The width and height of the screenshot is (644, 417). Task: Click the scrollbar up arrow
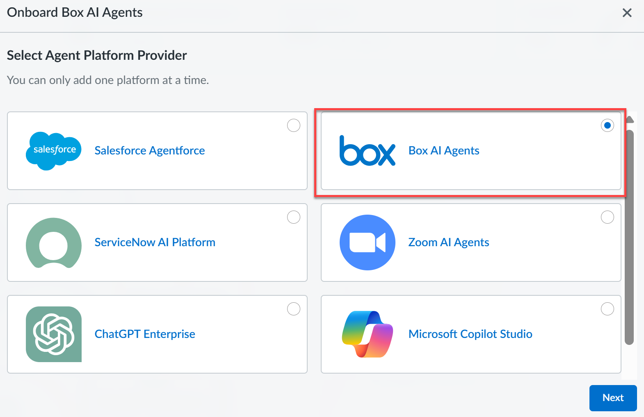(x=630, y=120)
